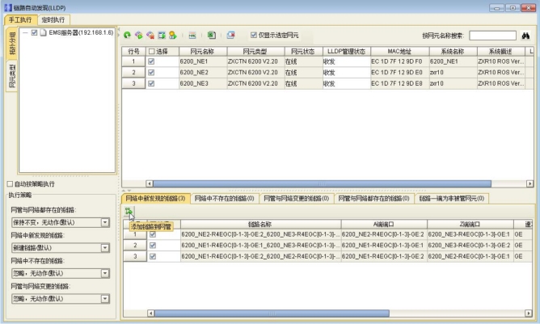Collapse the EMS服务器 tree node
This screenshot has height=324, width=540.
tap(23, 33)
